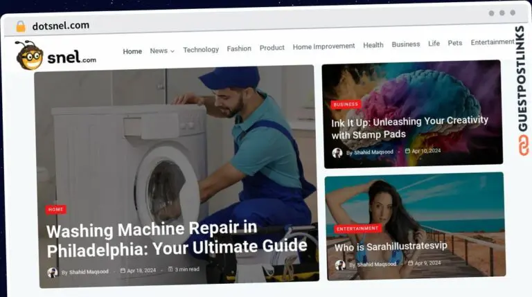Click the red HOME category badge
Image resolution: width=532 pixels, height=297 pixels.
pos(56,210)
